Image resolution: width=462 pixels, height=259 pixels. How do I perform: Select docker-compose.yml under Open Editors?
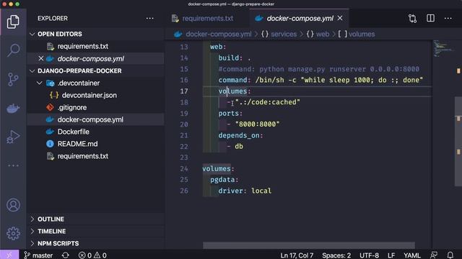point(91,59)
